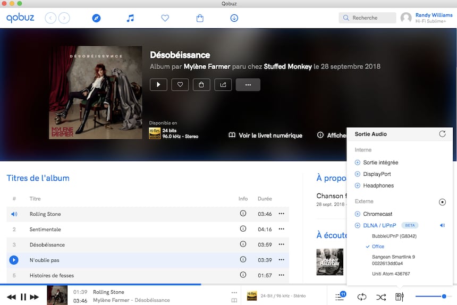Expand DisplayPort output

point(357,174)
